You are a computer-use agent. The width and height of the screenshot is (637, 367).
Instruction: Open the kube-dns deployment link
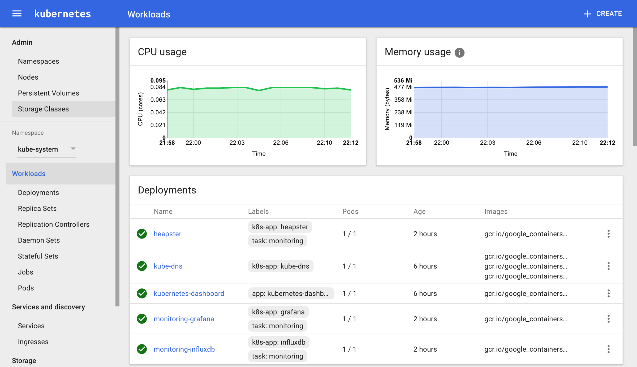pos(168,266)
